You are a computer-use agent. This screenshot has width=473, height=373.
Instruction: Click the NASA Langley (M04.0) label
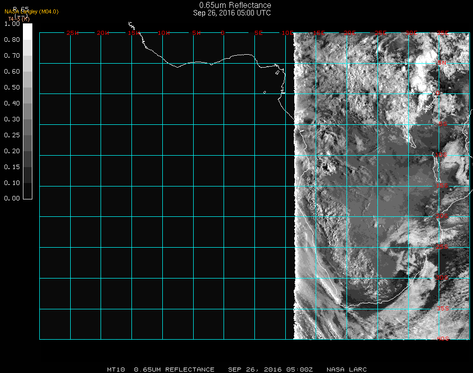coord(31,12)
